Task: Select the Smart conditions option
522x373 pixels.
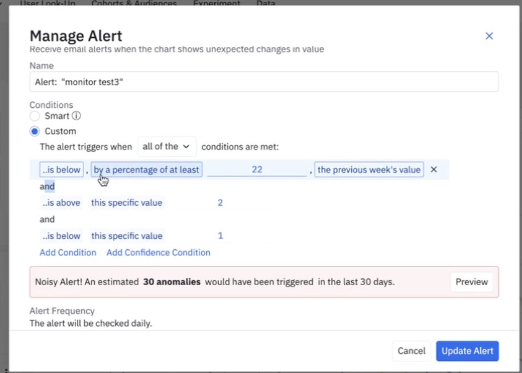Action: pos(35,116)
